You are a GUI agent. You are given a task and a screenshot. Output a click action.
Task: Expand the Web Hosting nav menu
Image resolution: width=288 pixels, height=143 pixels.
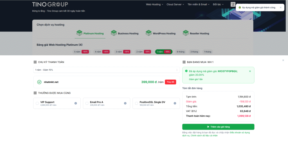click(x=154, y=4)
